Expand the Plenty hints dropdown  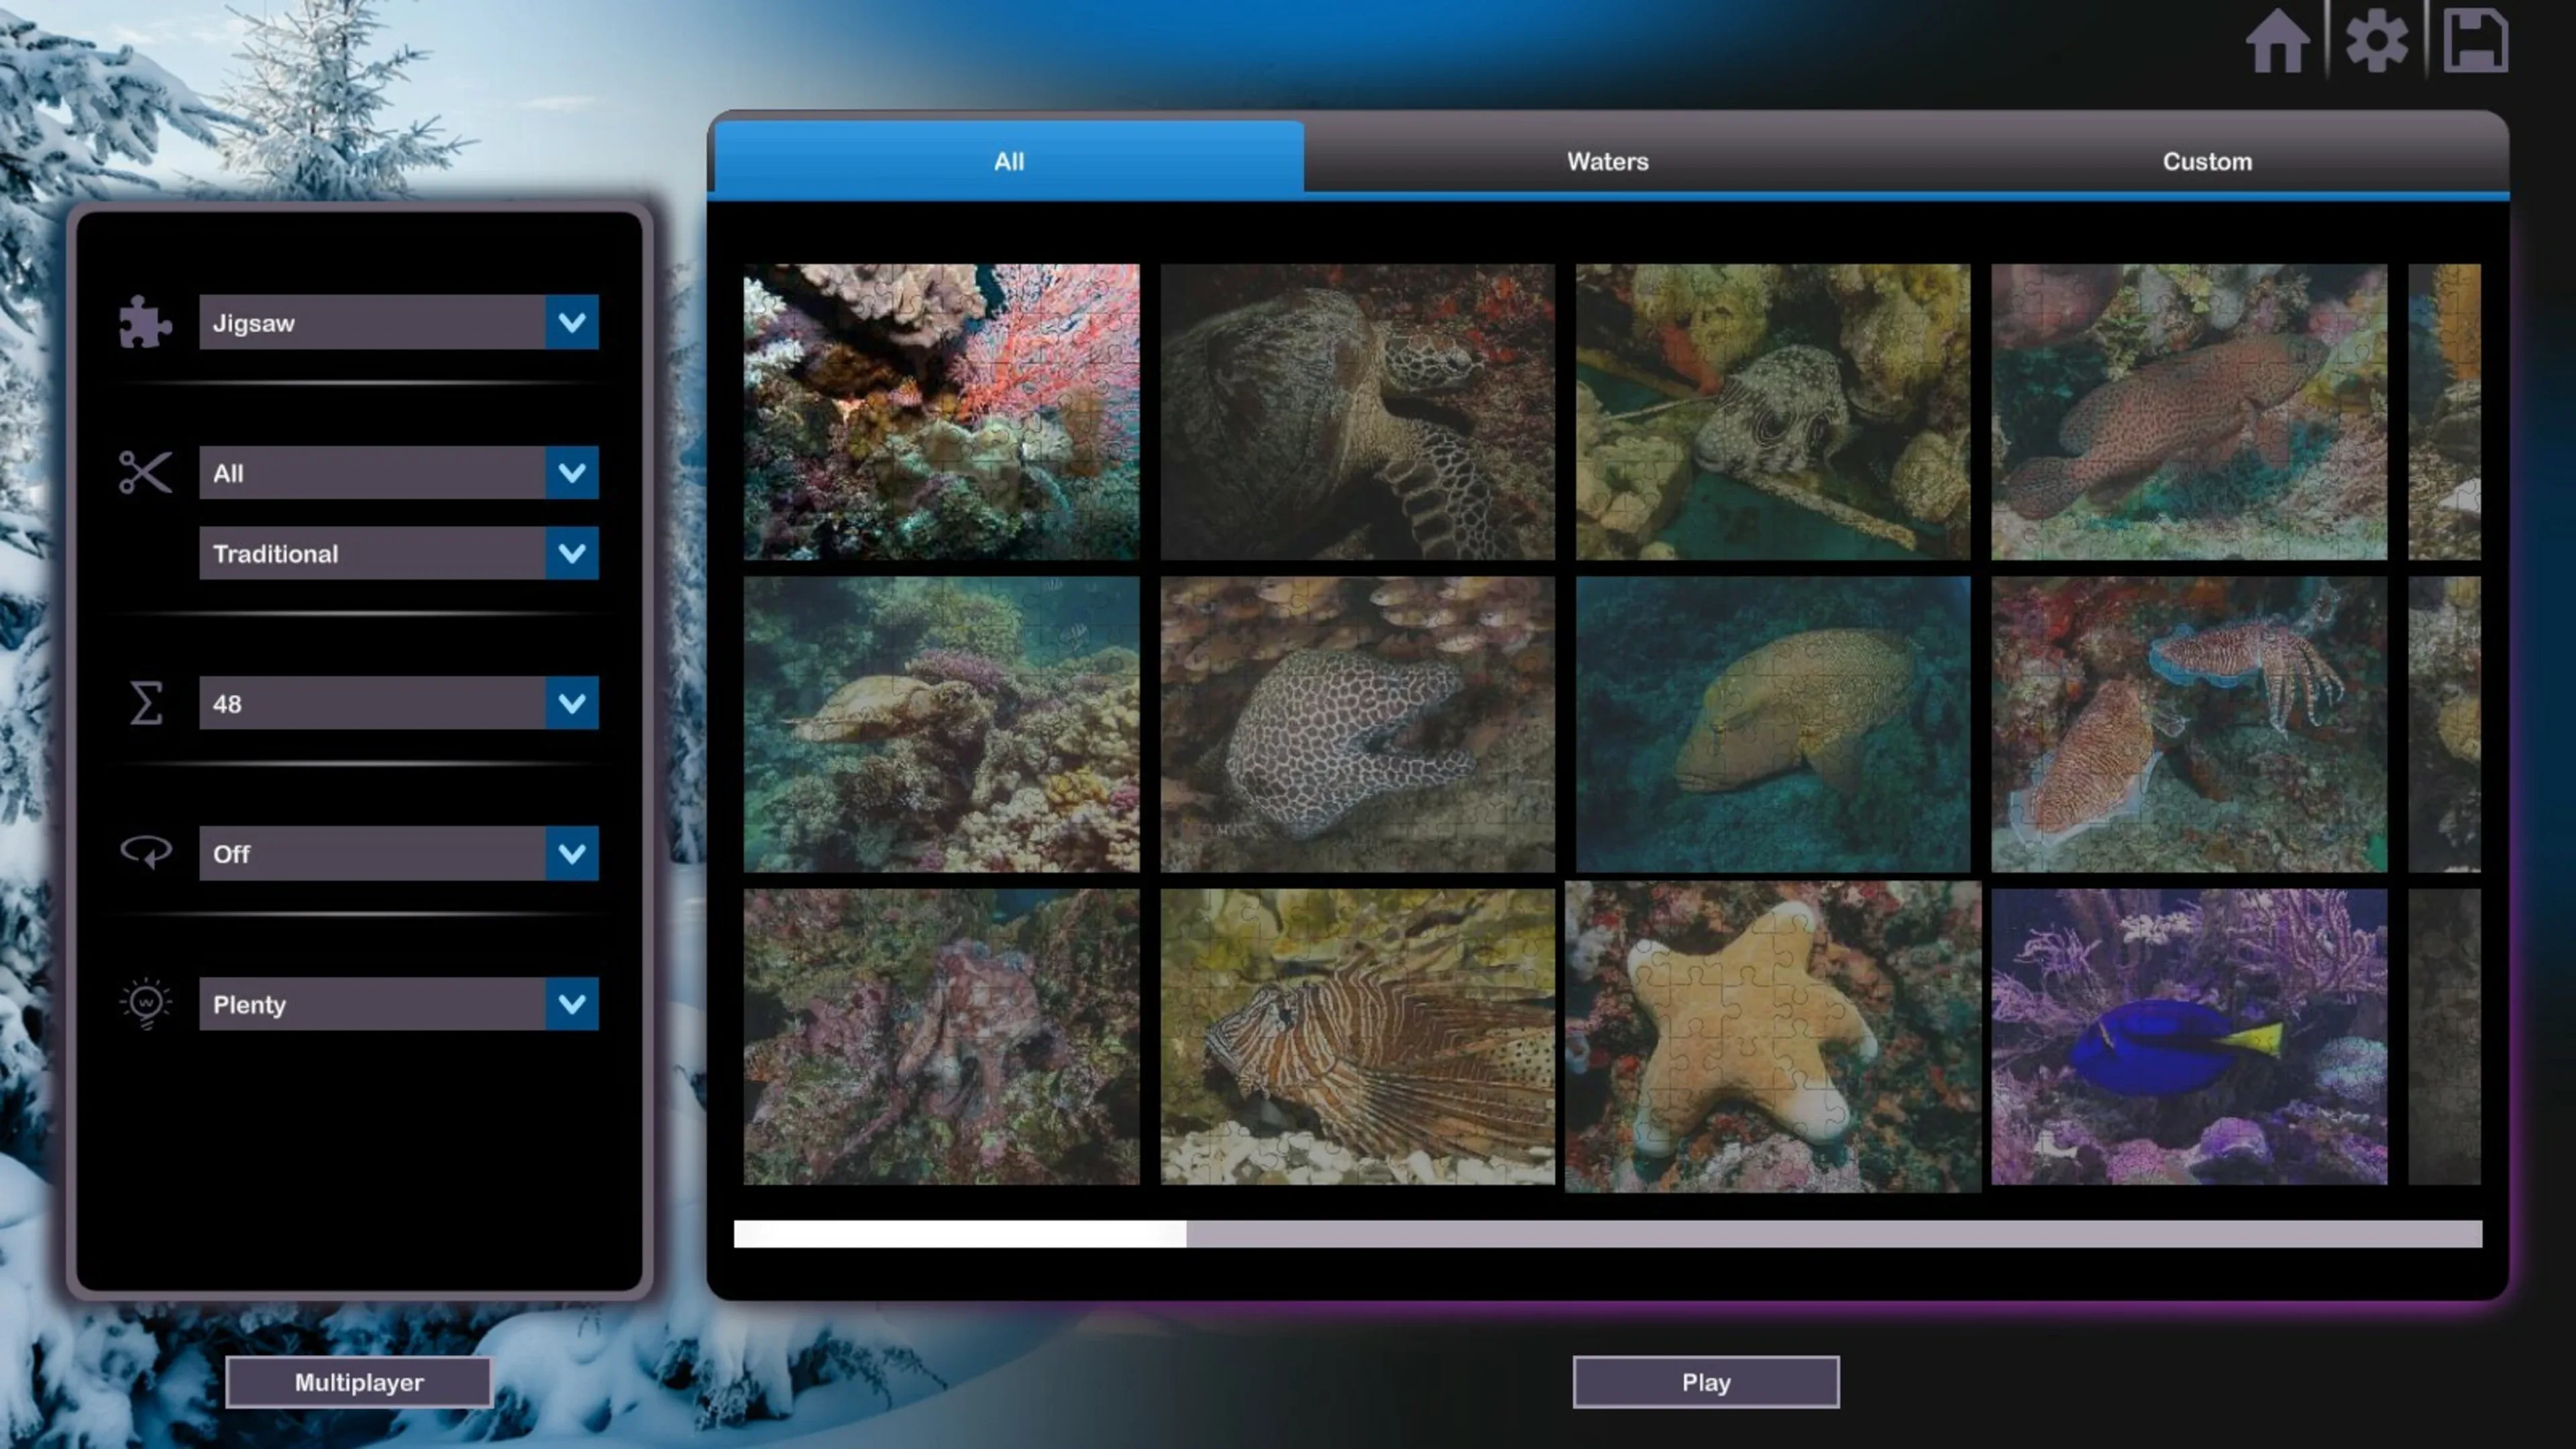(x=571, y=1003)
